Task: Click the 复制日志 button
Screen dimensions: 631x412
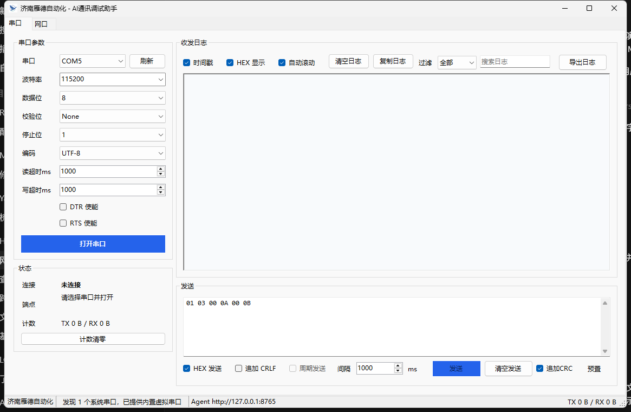Action: tap(393, 61)
